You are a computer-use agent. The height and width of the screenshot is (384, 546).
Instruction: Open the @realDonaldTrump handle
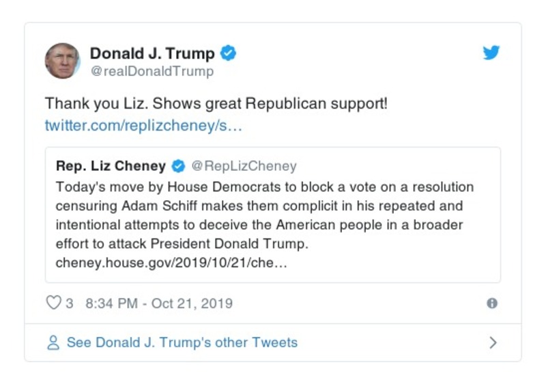click(x=152, y=71)
